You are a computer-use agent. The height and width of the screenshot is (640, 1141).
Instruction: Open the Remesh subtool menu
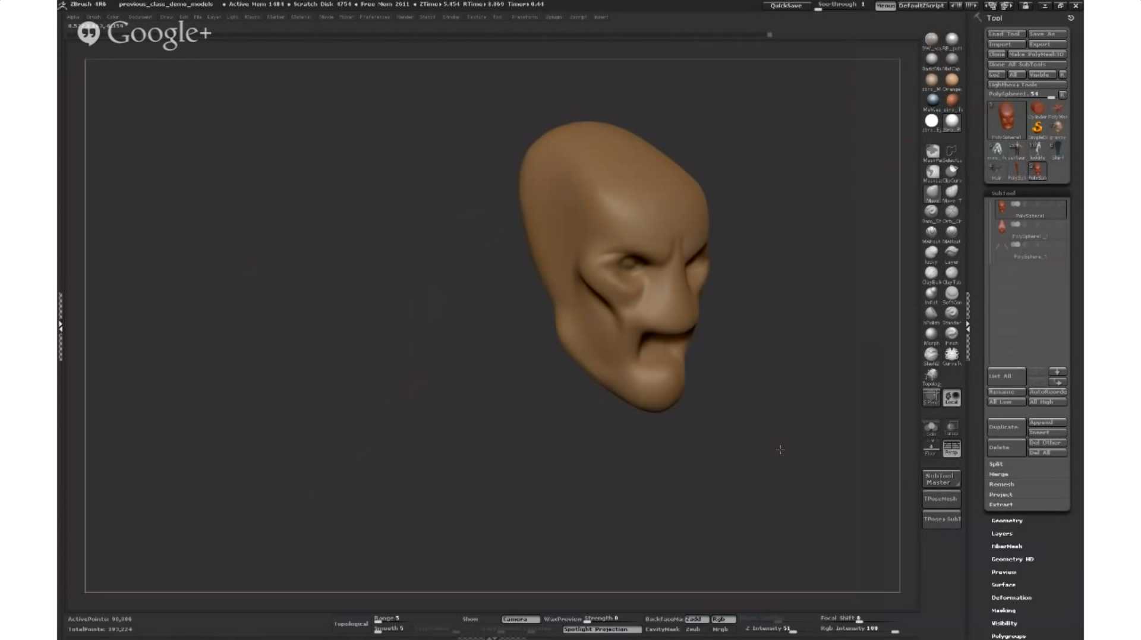[1001, 484]
